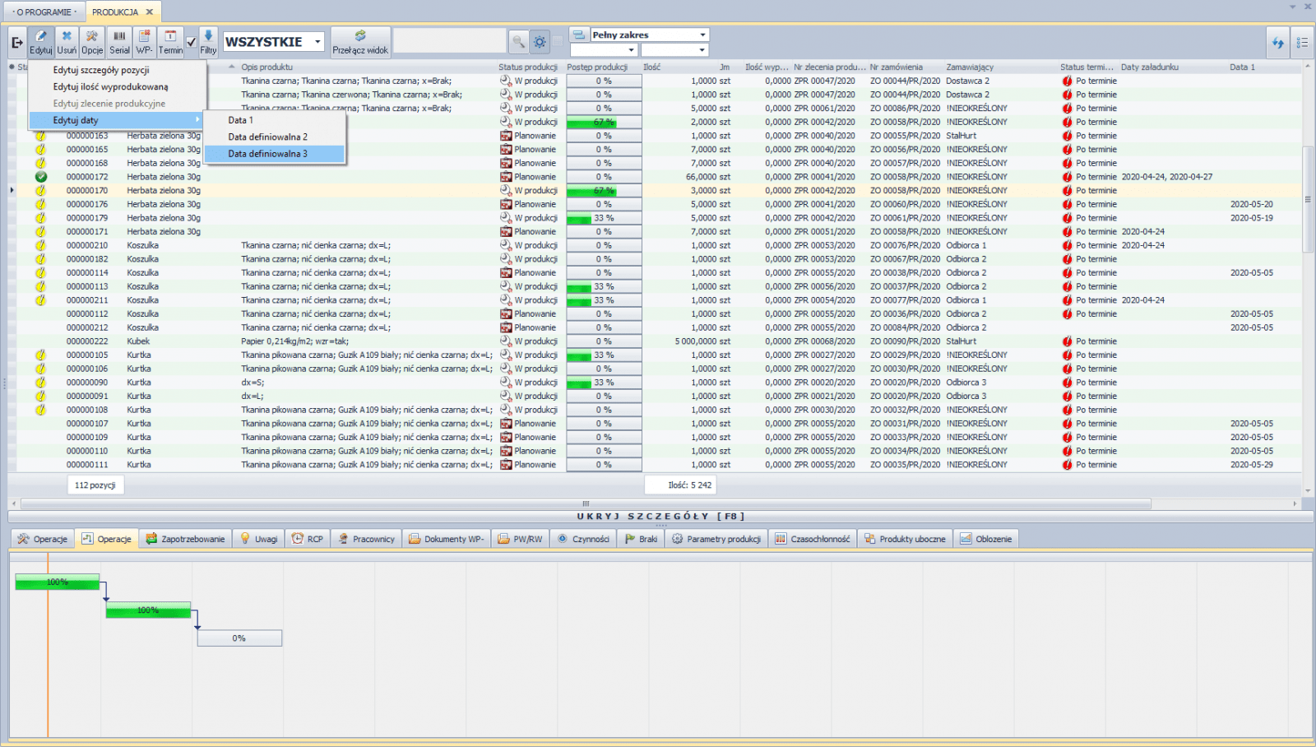The image size is (1316, 747).
Task: Open the right date dropdown under Pełny zakres
Action: tap(702, 50)
